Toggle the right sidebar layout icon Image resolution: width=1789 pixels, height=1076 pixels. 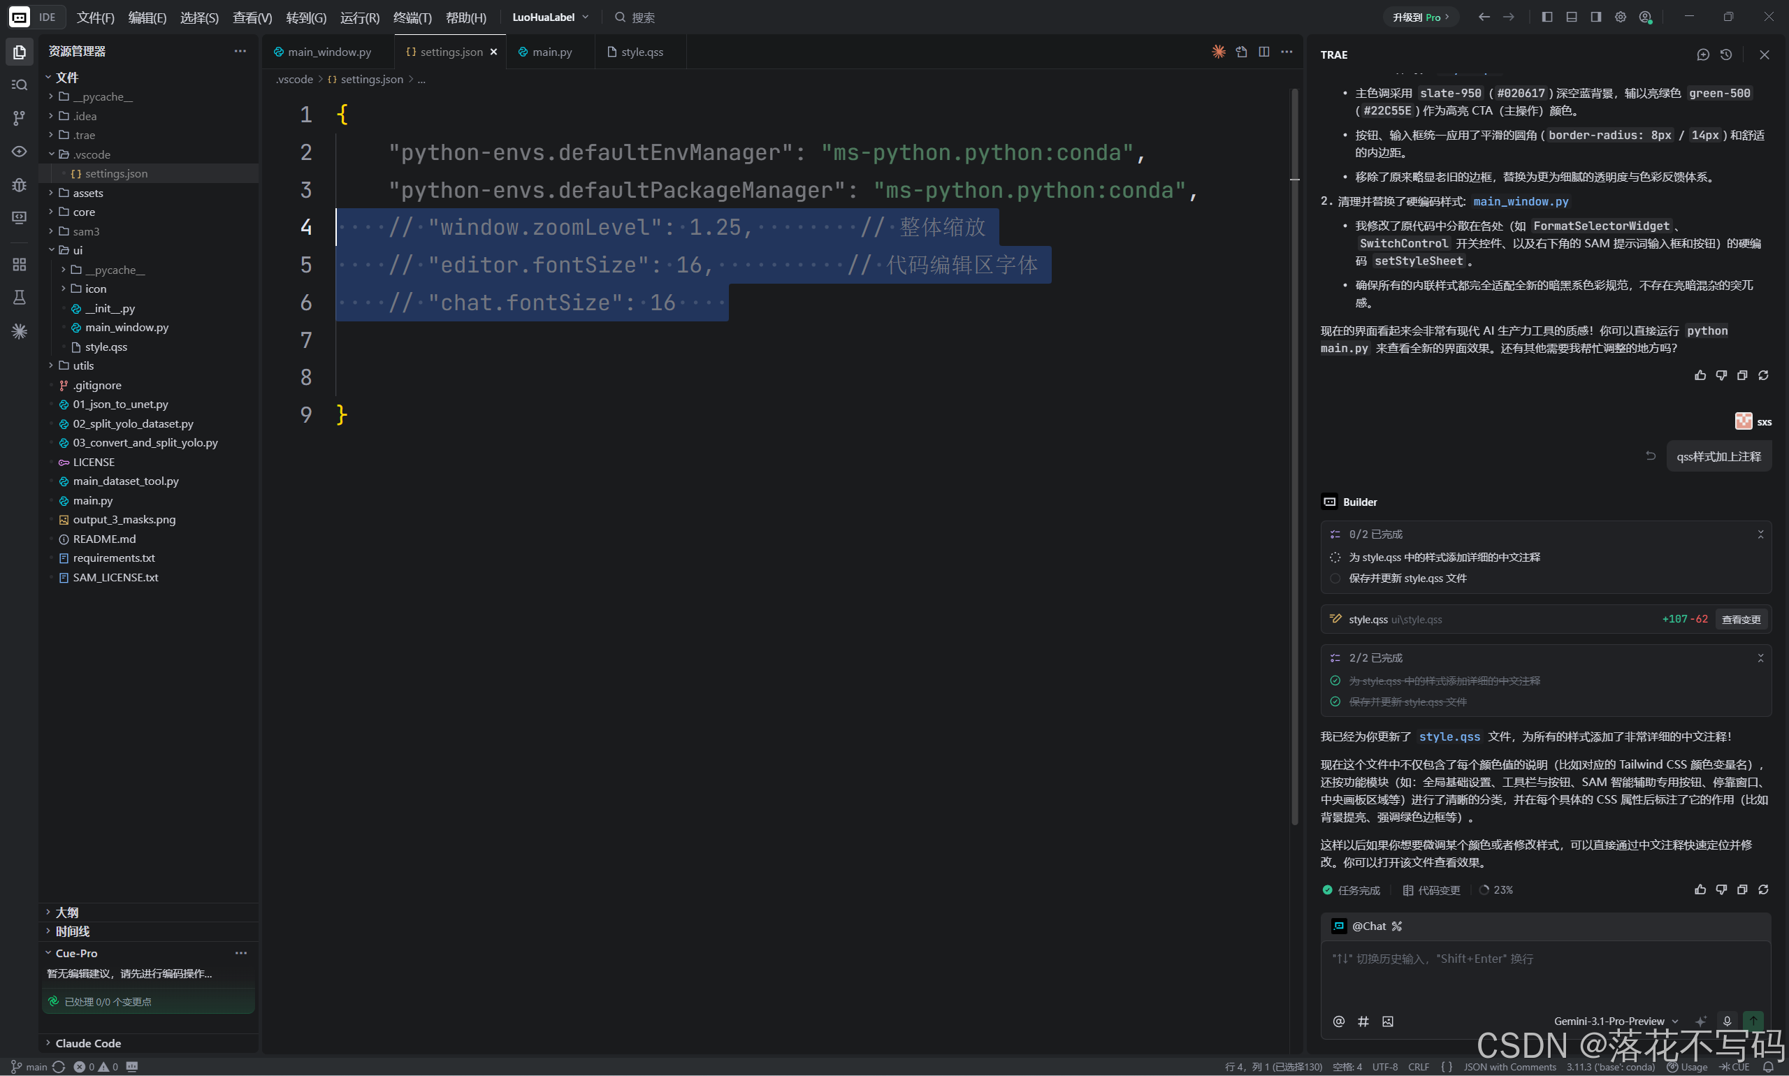click(1595, 17)
